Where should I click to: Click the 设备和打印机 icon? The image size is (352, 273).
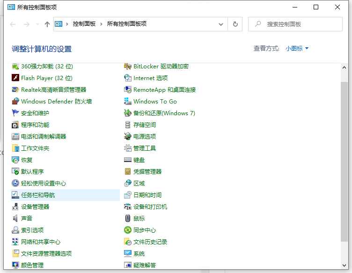tap(128, 207)
